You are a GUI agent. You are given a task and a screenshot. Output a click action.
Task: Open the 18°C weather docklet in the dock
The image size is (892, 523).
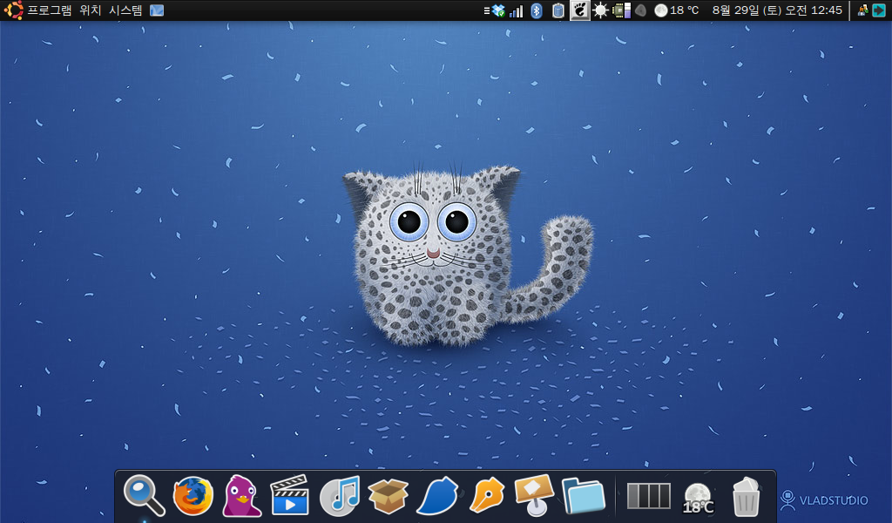point(698,498)
